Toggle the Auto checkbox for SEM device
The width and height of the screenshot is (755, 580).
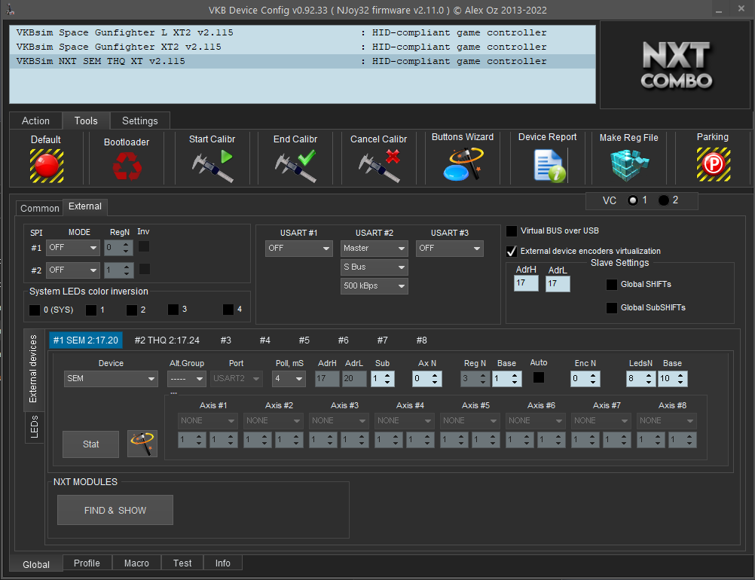[539, 378]
